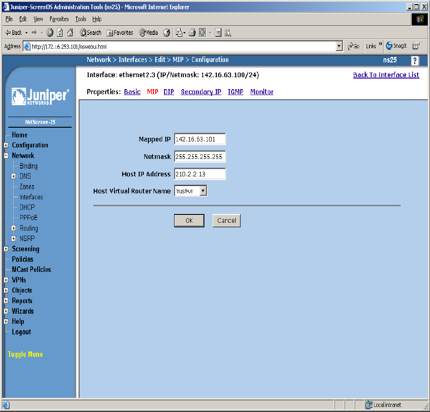Screen dimensions: 430x412
Task: Open the Mail toolbar icon
Action: point(179,33)
